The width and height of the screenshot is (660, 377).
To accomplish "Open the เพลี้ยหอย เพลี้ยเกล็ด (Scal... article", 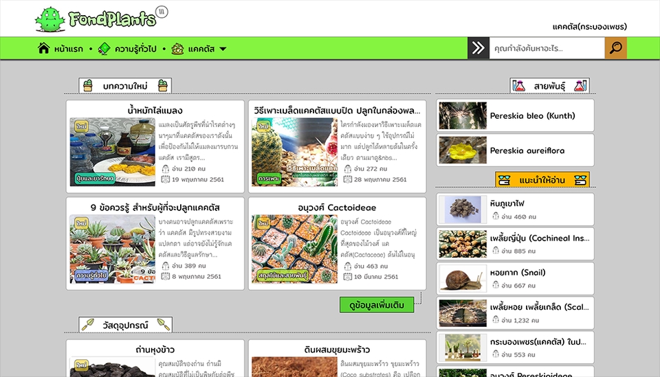I will (x=539, y=307).
